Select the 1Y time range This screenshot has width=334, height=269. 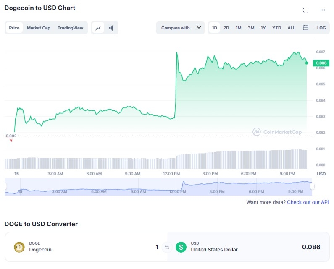coord(263,28)
